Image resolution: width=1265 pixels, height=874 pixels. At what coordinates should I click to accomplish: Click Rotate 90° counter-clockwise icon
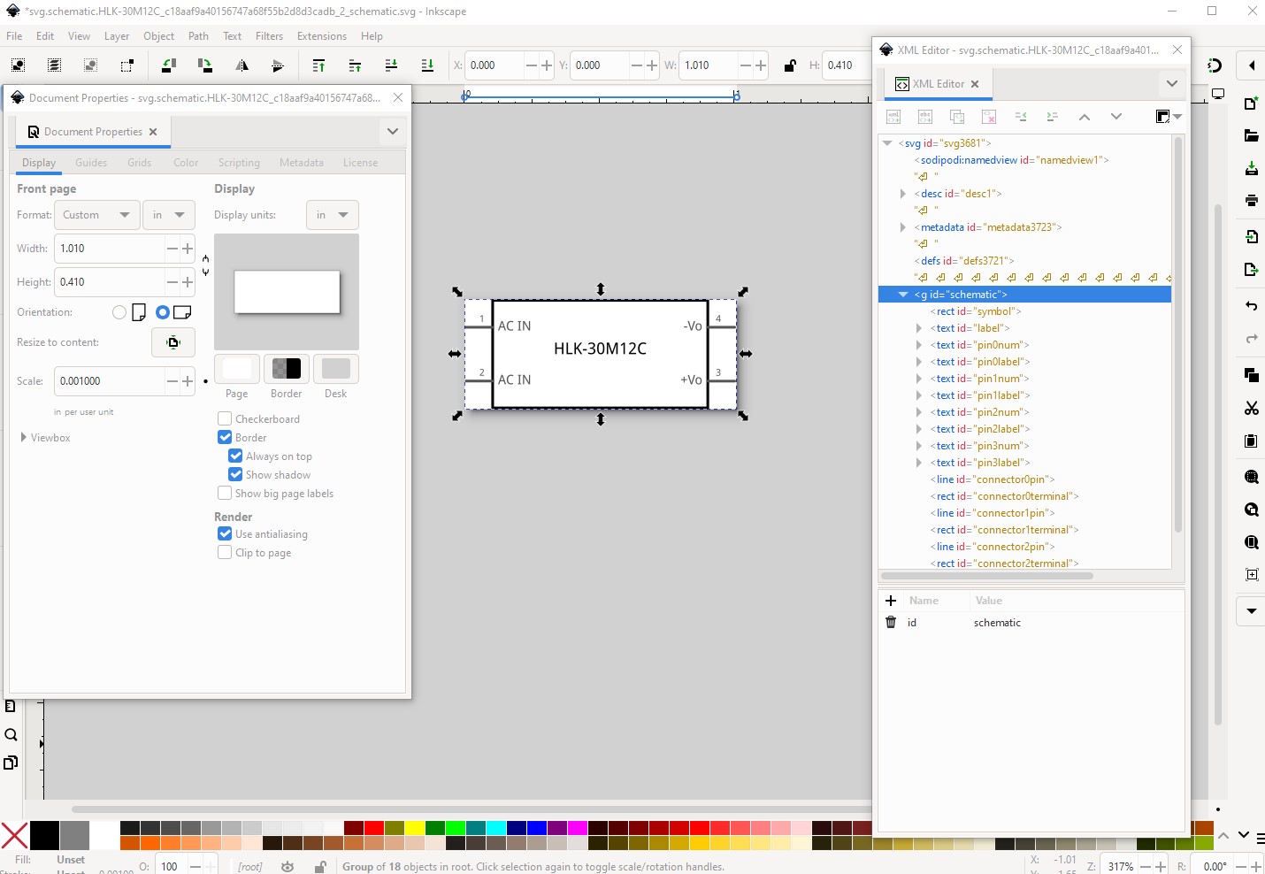pyautogui.click(x=168, y=65)
